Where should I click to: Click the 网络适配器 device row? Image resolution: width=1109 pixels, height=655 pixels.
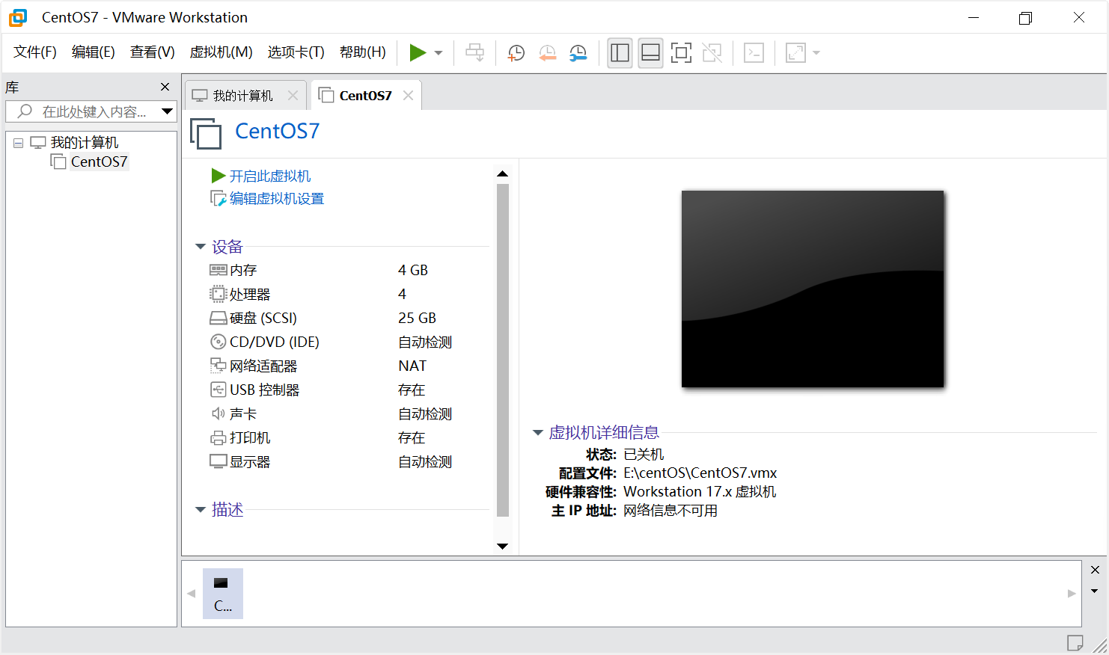tap(349, 366)
